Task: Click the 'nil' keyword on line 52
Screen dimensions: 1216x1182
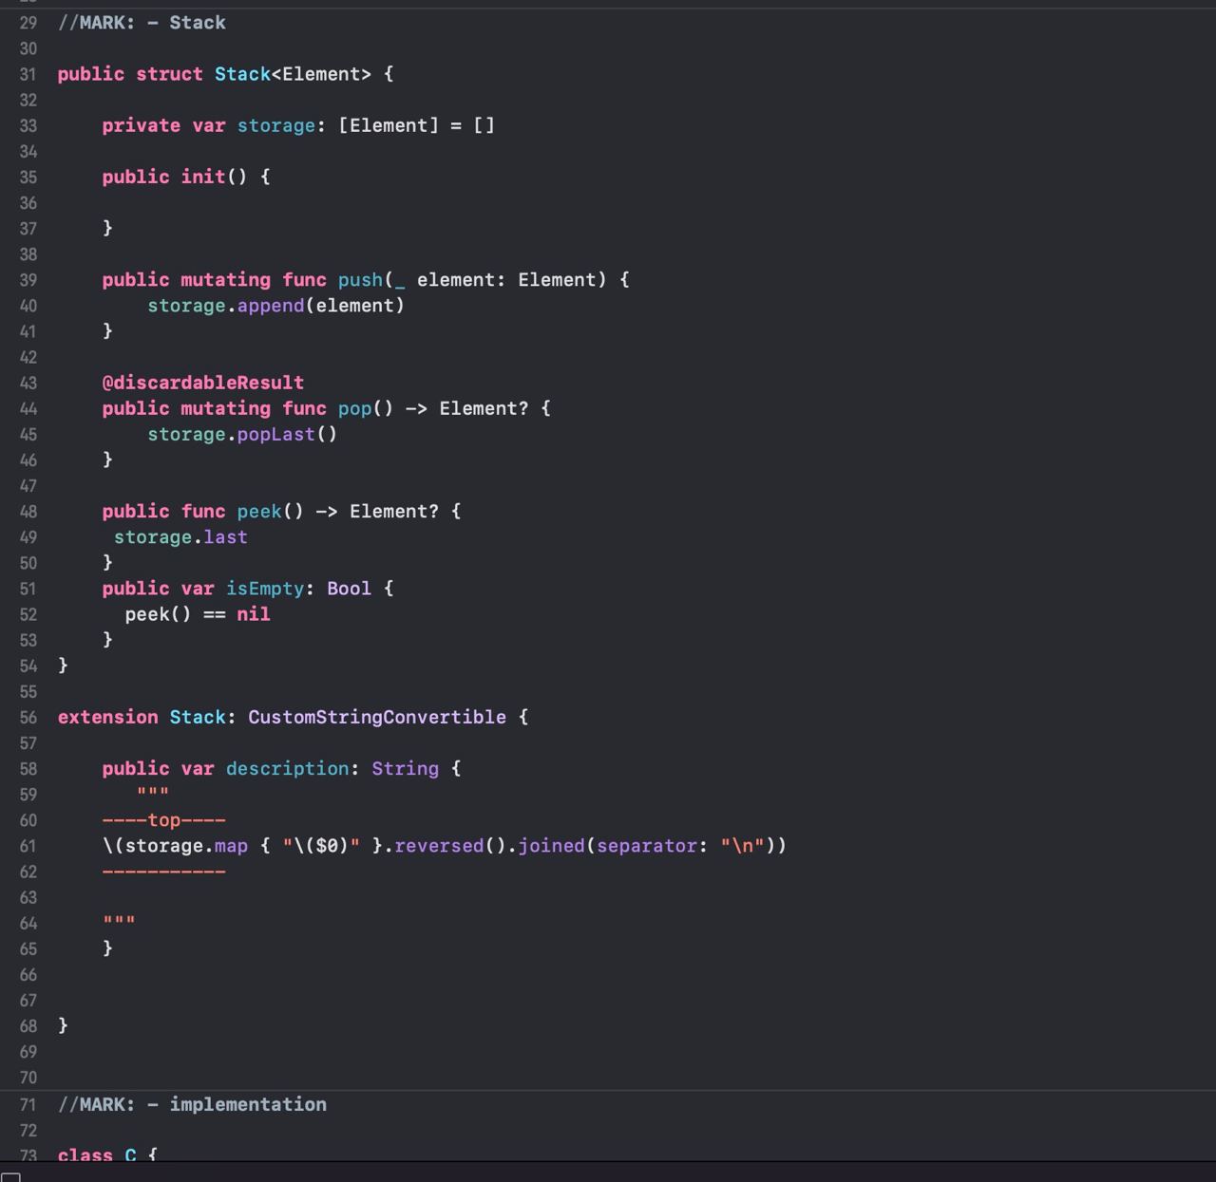Action: [x=254, y=614]
